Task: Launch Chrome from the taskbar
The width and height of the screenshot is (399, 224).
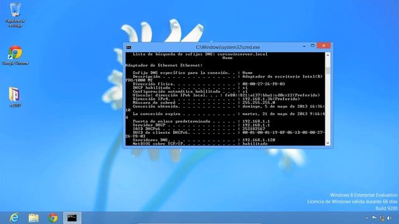Action: (x=53, y=218)
